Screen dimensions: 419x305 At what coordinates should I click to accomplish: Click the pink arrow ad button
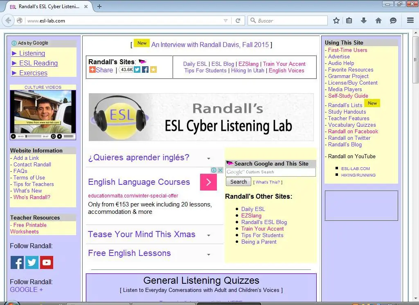[208, 182]
